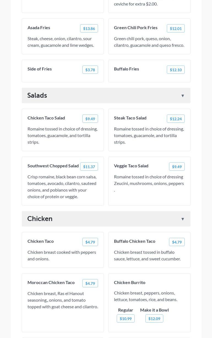
Task: Collapse the Chicken section arrow
Action: pyautogui.click(x=183, y=219)
